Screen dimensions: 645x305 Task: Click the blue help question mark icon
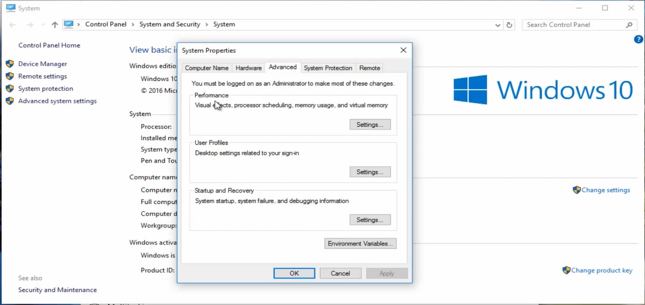click(x=638, y=40)
